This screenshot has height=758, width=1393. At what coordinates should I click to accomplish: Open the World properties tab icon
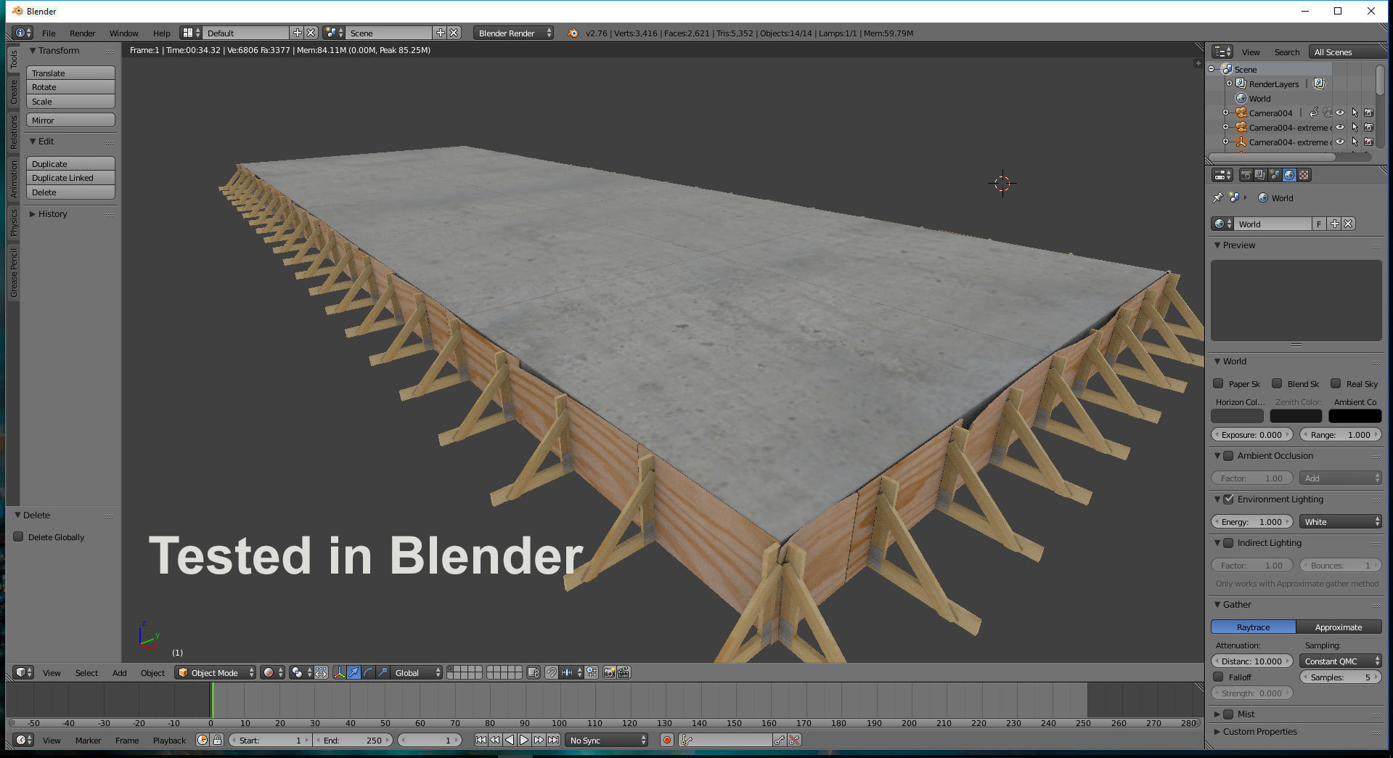tap(1289, 175)
